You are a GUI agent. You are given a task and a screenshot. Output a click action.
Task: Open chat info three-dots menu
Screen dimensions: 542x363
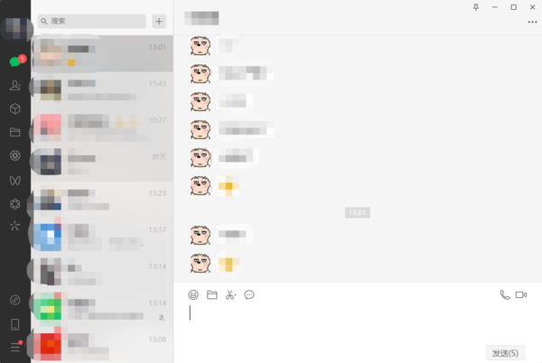click(532, 22)
